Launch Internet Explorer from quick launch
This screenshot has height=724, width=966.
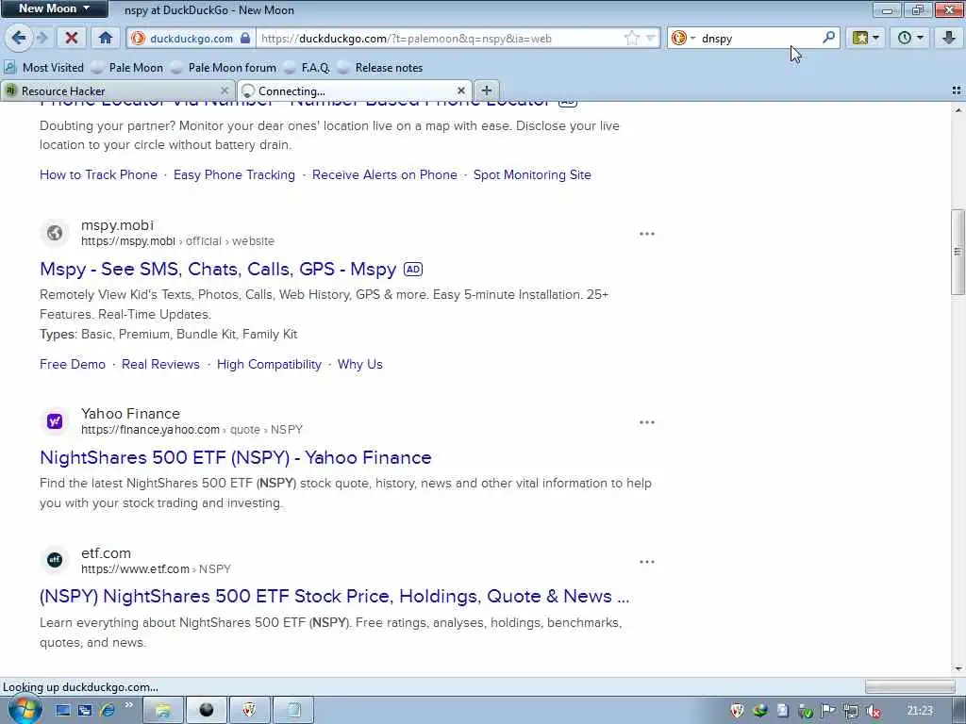(x=108, y=711)
